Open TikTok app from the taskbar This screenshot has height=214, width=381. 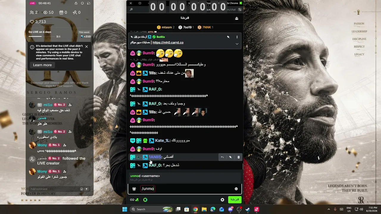tap(257, 209)
